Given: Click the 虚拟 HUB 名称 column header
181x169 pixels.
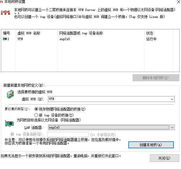Looking at the screenshot, I should pos(37,33).
